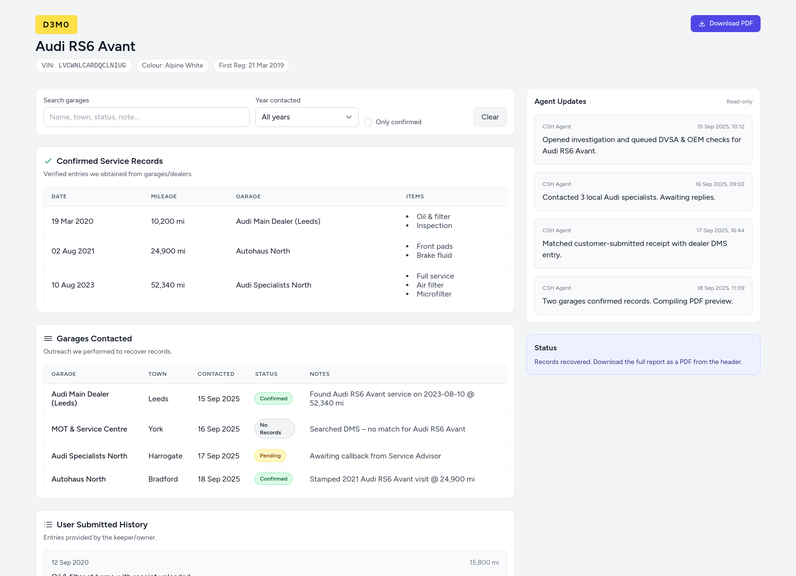Expand the All years selector chevron
The height and width of the screenshot is (576, 796).
[348, 117]
